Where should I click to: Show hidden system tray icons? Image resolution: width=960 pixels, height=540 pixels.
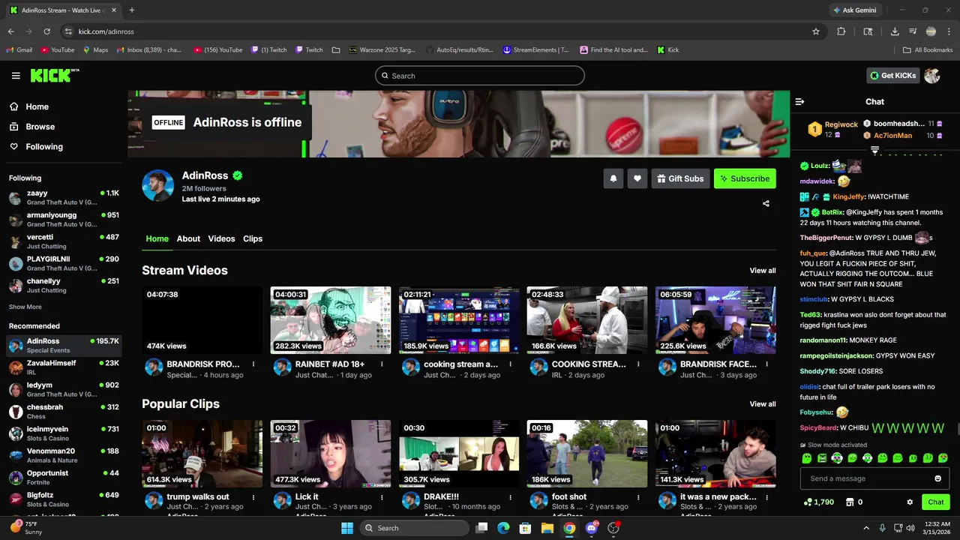[866, 528]
